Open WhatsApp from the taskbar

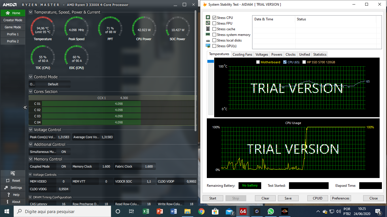271,211
